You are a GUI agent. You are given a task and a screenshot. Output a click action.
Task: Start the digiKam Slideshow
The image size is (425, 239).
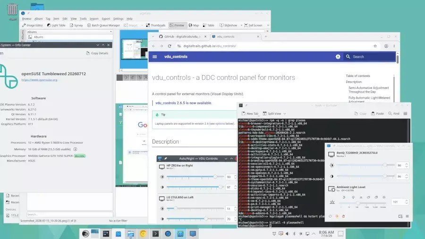228,25
